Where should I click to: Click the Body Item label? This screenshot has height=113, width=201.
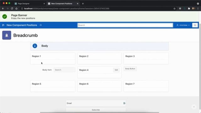pos(47,70)
